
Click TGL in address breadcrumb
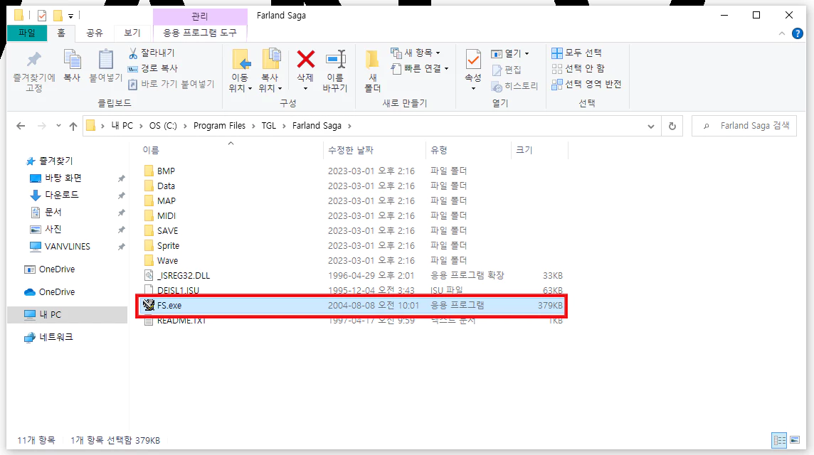pos(268,126)
